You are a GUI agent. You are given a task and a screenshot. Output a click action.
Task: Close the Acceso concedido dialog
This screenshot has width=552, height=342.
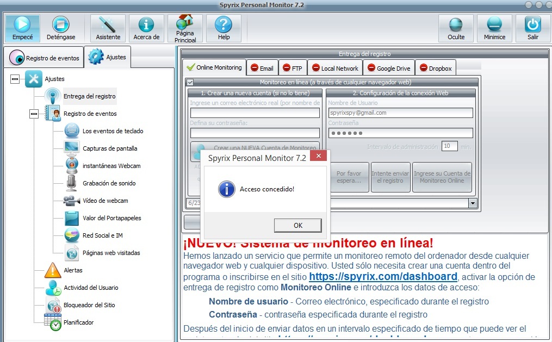(x=318, y=156)
